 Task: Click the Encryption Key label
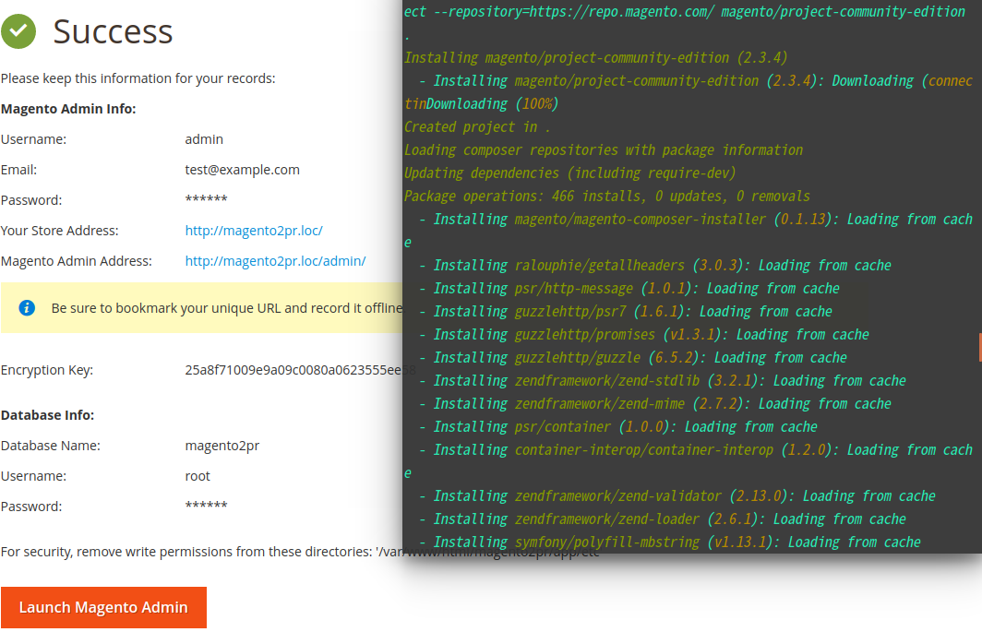tap(47, 370)
